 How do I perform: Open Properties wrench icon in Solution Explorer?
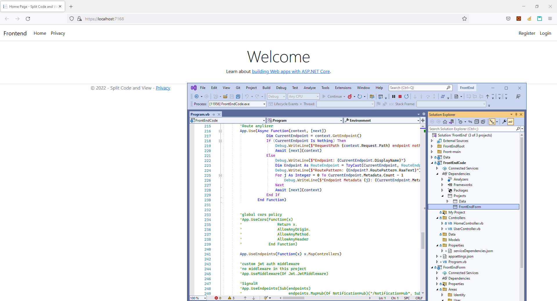click(x=504, y=122)
